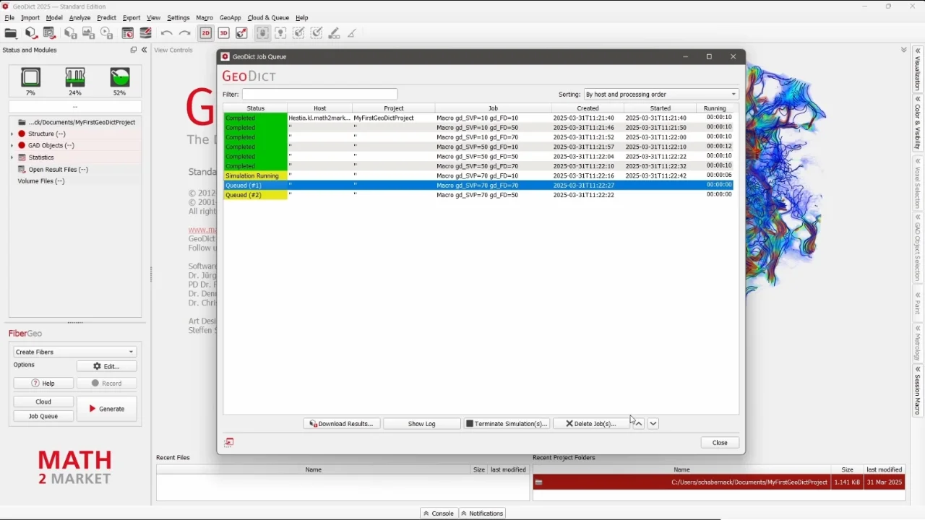Viewport: 925px width, 520px height.
Task: Click the undo arrow in toolbar
Action: coord(167,33)
